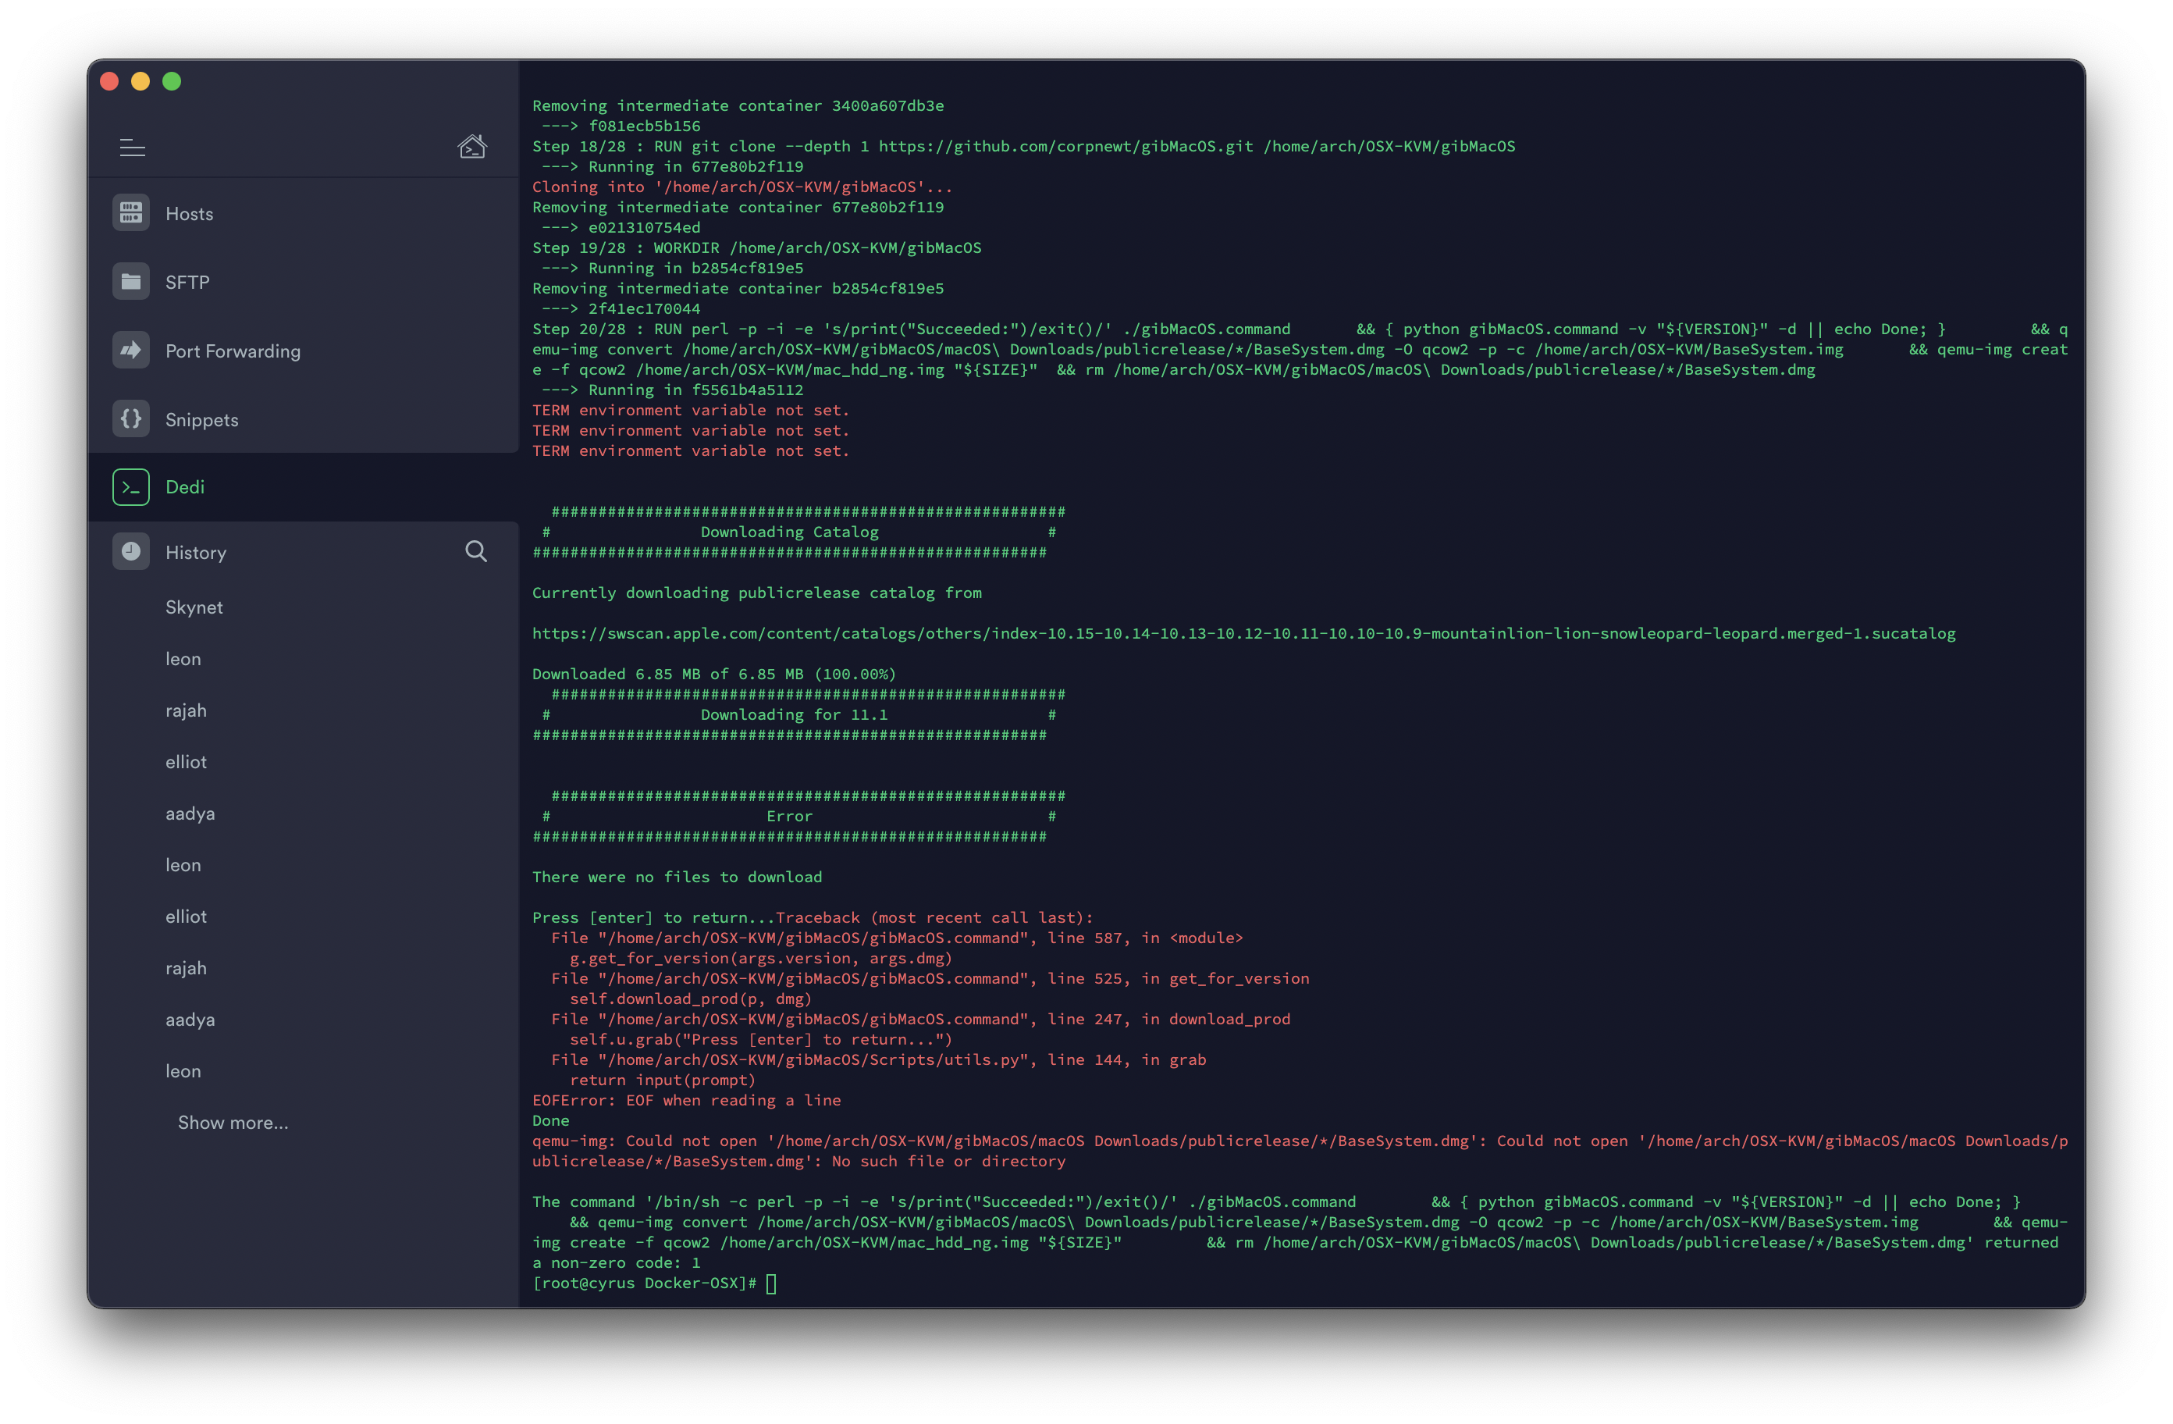The image size is (2173, 1424).
Task: Select the Dedi terminal icon
Action: [x=130, y=487]
